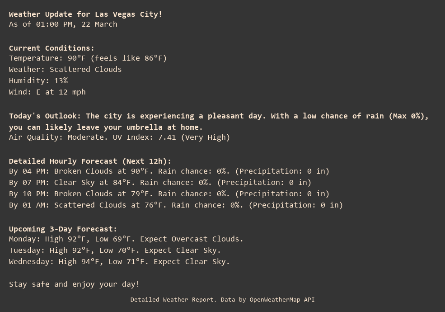Click the Air Quality and UV Index line
The height and width of the screenshot is (312, 445).
(x=119, y=137)
